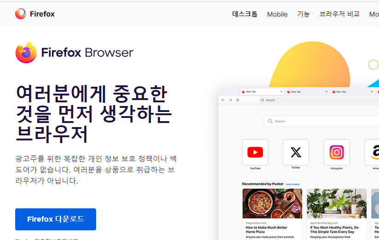Click the YouTube shortcut tile in mockup
Viewport: 379px width, 240px height.
(x=255, y=152)
